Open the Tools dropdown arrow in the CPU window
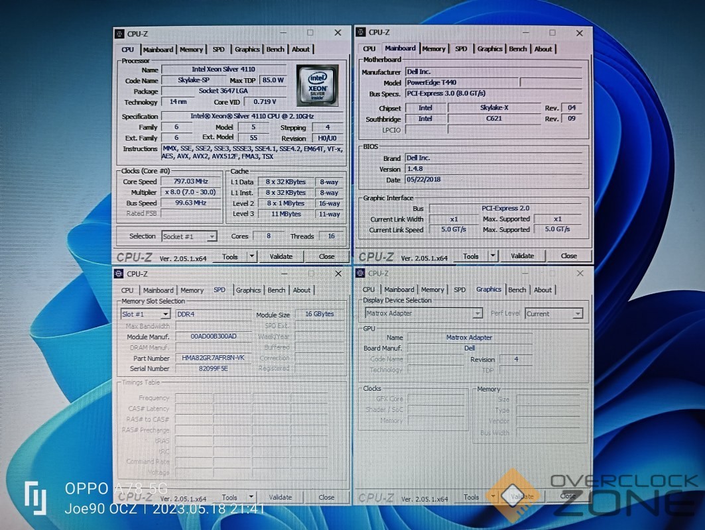 tap(252, 256)
